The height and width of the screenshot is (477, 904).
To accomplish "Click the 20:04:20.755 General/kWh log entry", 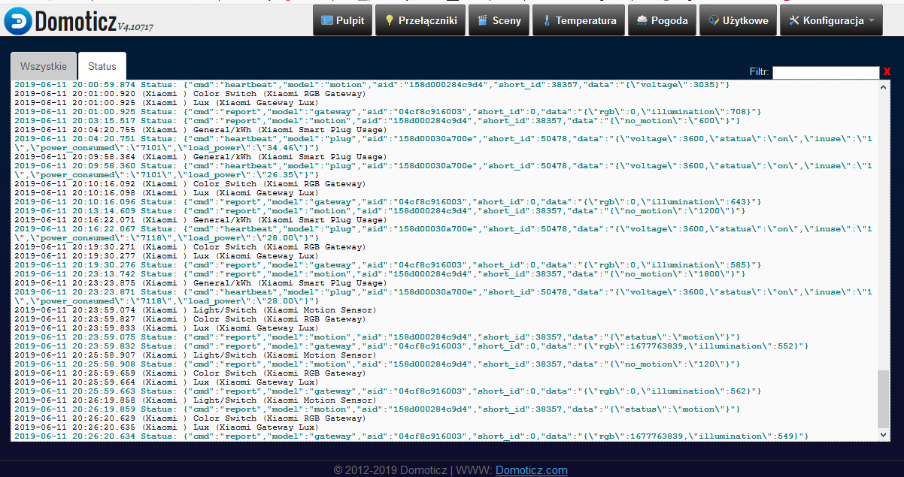I will click(201, 130).
